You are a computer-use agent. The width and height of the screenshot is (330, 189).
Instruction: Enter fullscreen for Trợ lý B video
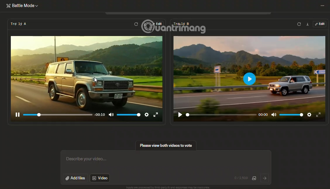[x=318, y=115]
